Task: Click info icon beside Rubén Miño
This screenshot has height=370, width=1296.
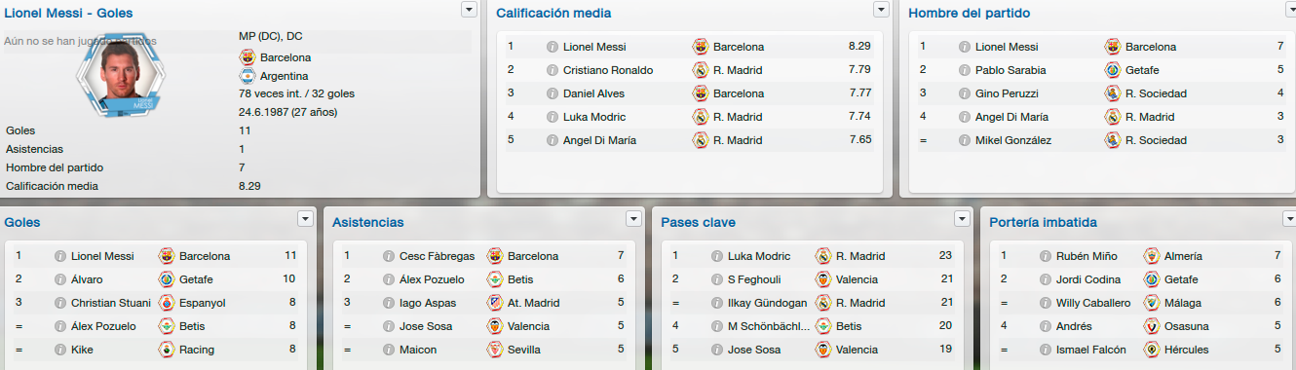Action: 1046,256
